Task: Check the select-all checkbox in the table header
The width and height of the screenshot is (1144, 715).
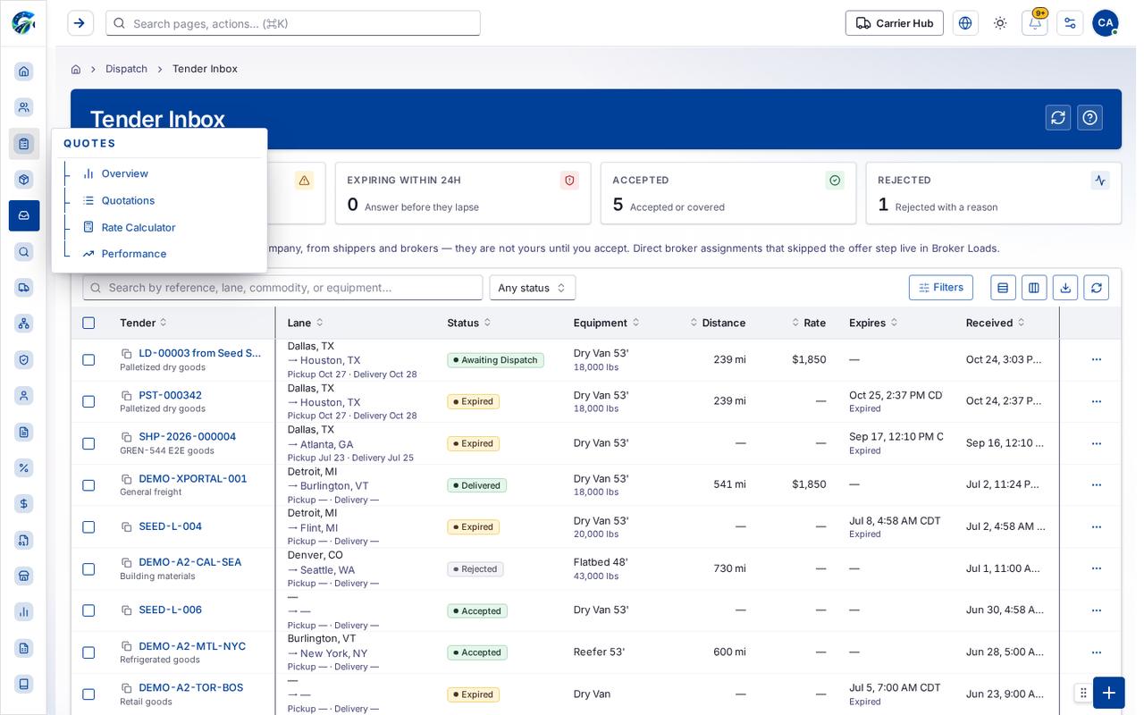Action: [x=88, y=323]
